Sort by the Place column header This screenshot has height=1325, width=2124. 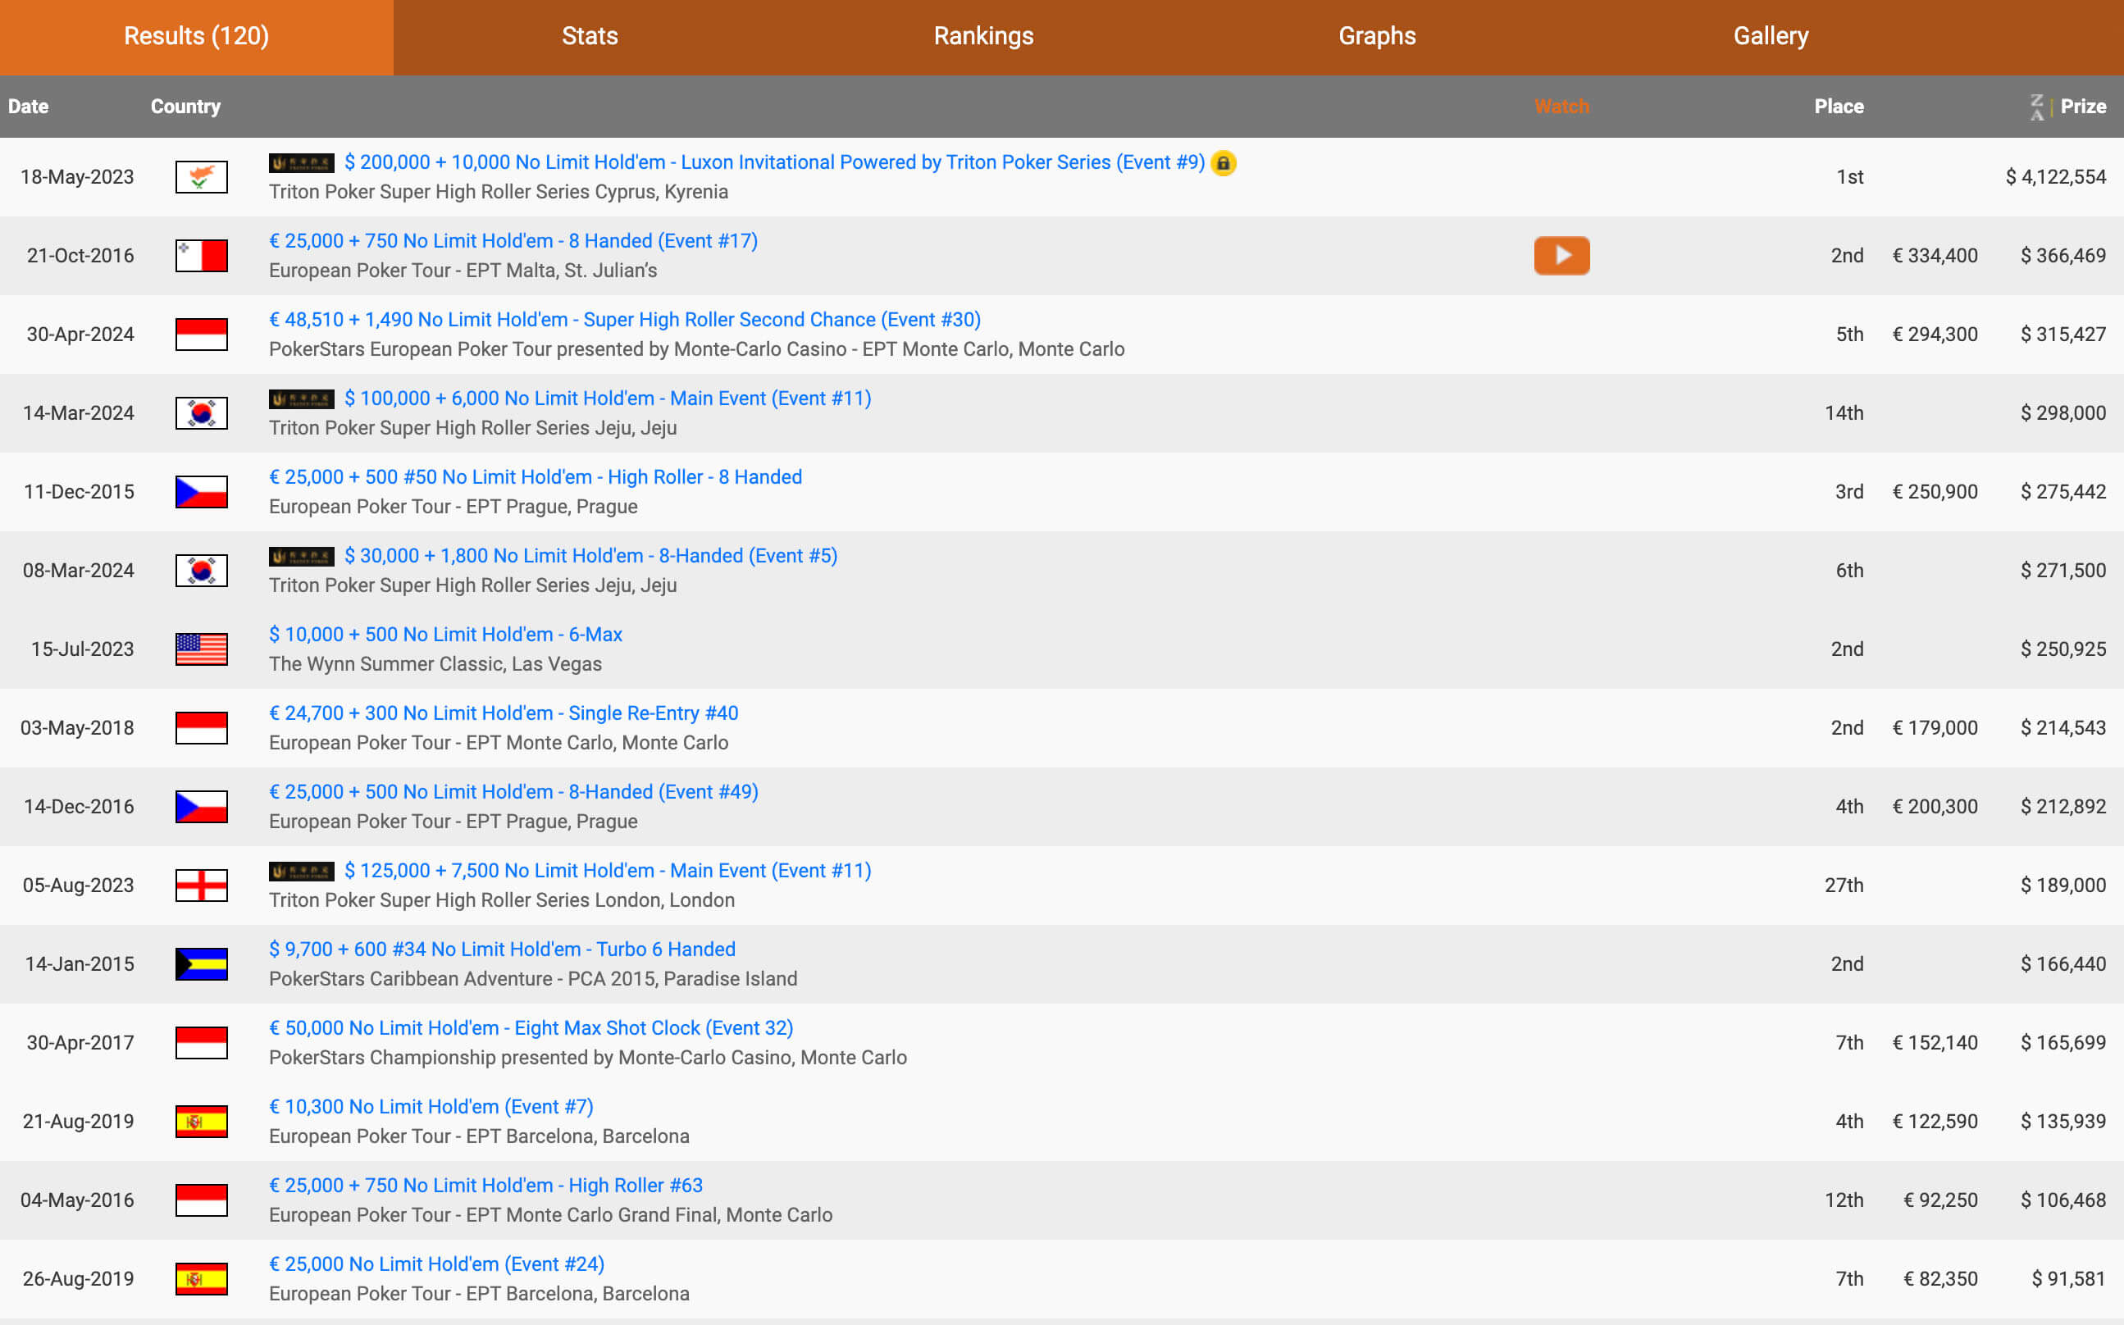coord(1839,107)
